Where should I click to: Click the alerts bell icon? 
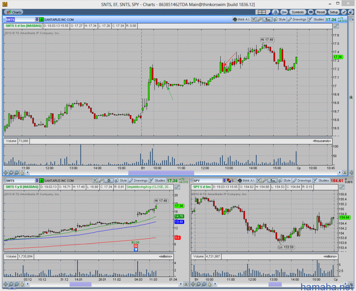[275, 12]
